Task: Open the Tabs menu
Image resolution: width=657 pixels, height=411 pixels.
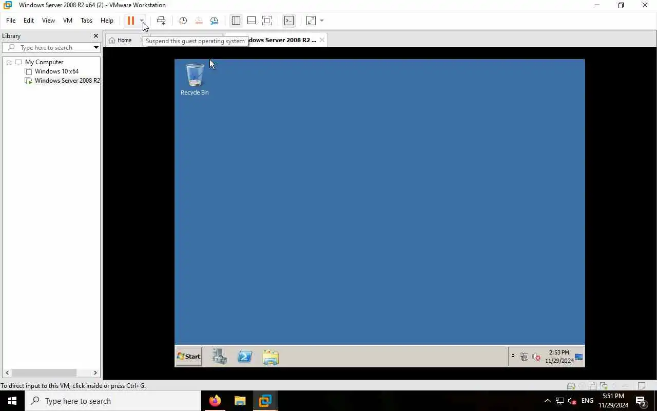Action: click(86, 21)
